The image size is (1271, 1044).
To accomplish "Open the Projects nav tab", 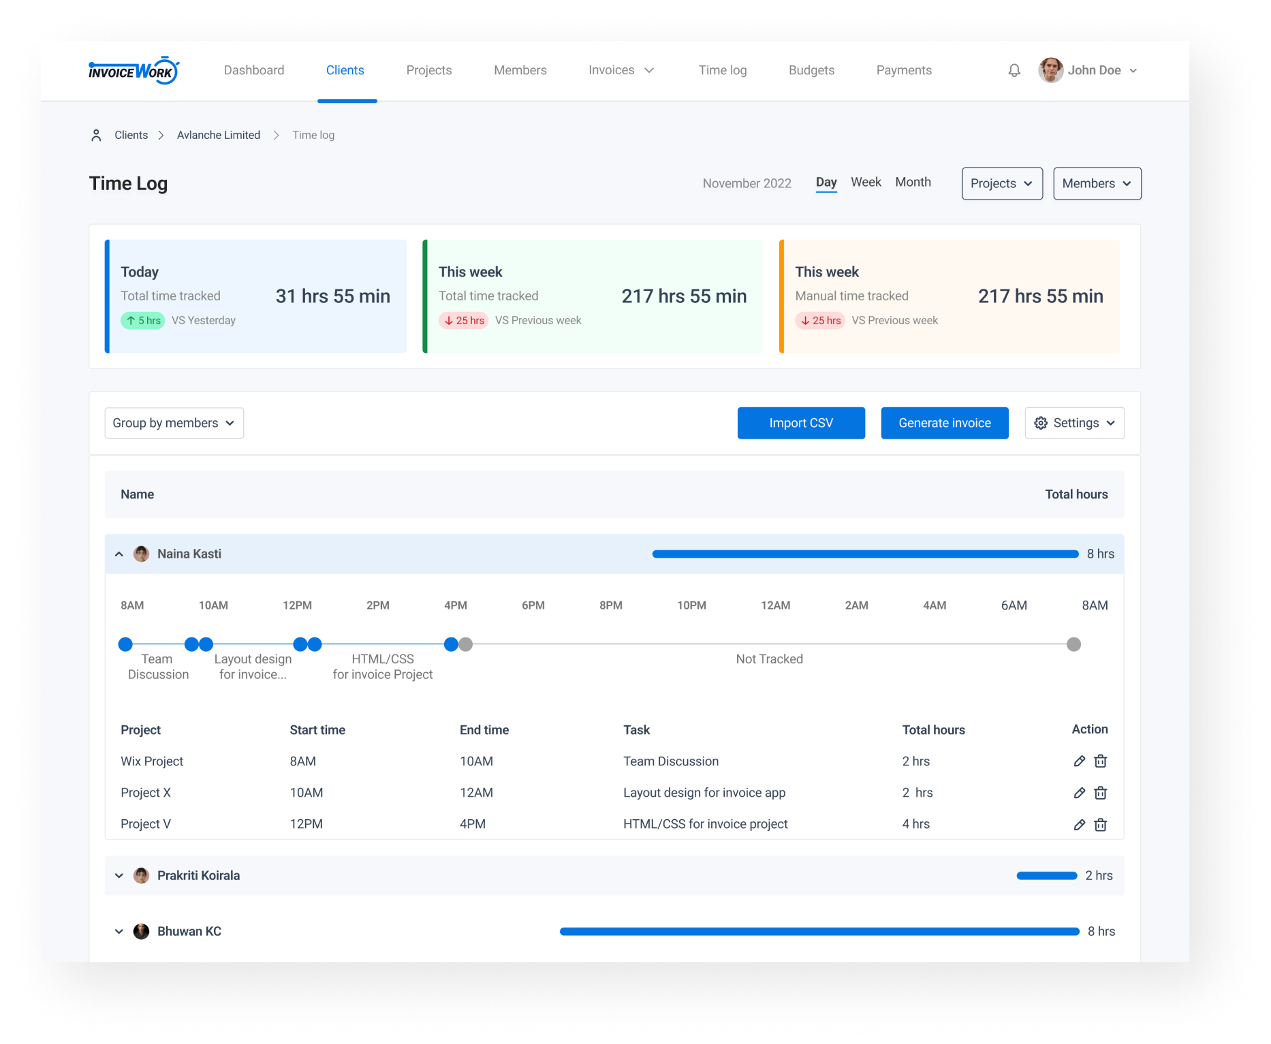I will coord(429,70).
